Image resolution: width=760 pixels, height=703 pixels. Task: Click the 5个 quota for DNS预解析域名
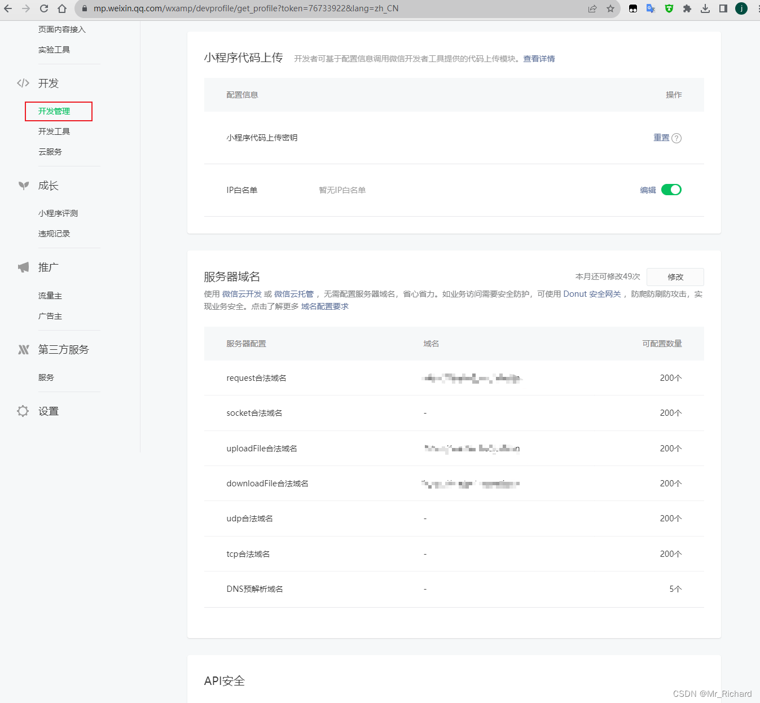[x=675, y=589]
